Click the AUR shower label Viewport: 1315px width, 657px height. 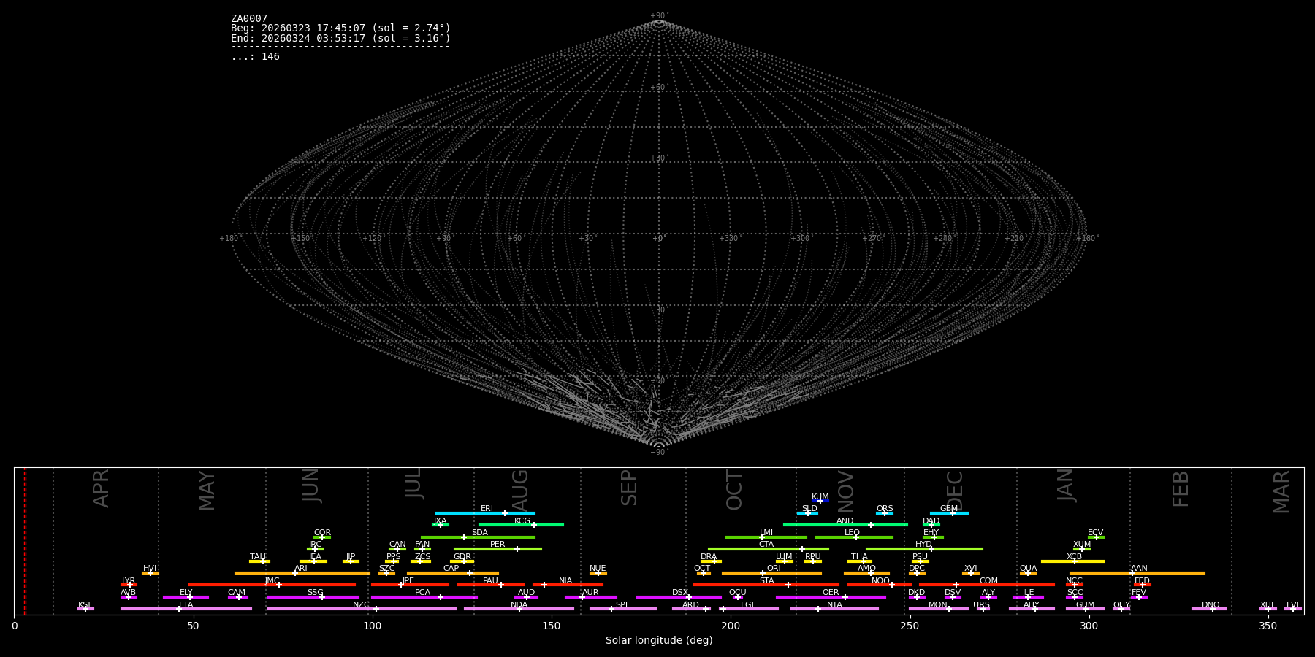point(590,593)
